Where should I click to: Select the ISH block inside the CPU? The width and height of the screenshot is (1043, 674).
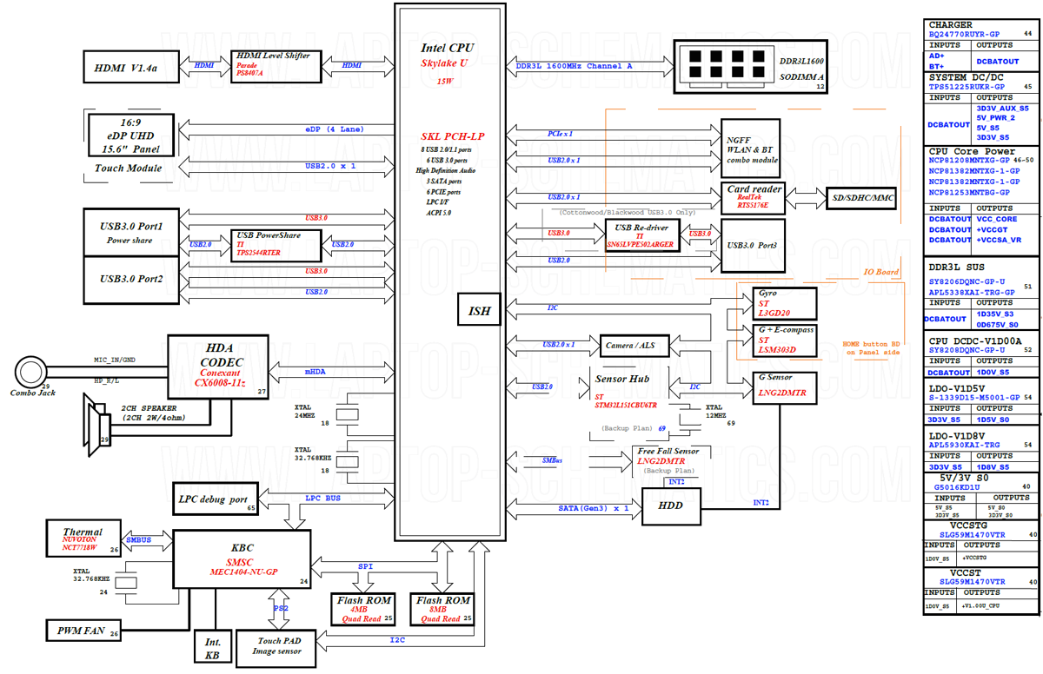tap(480, 310)
